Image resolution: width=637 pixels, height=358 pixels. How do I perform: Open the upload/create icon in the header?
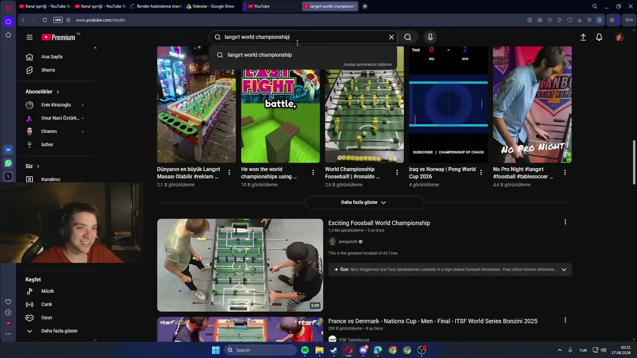[583, 37]
